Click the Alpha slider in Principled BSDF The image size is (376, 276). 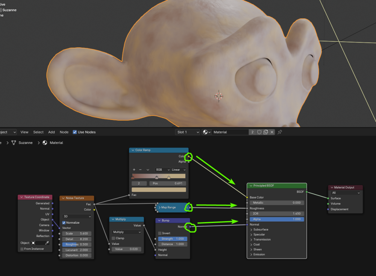tap(276, 219)
